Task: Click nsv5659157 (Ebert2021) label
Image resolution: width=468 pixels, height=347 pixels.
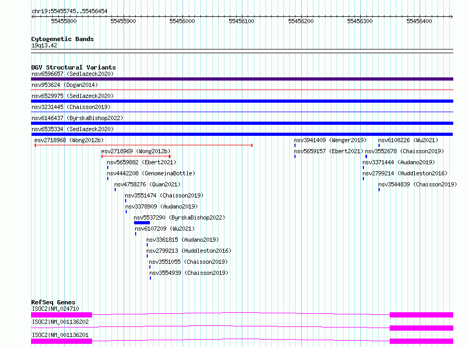Action: [x=329, y=151]
